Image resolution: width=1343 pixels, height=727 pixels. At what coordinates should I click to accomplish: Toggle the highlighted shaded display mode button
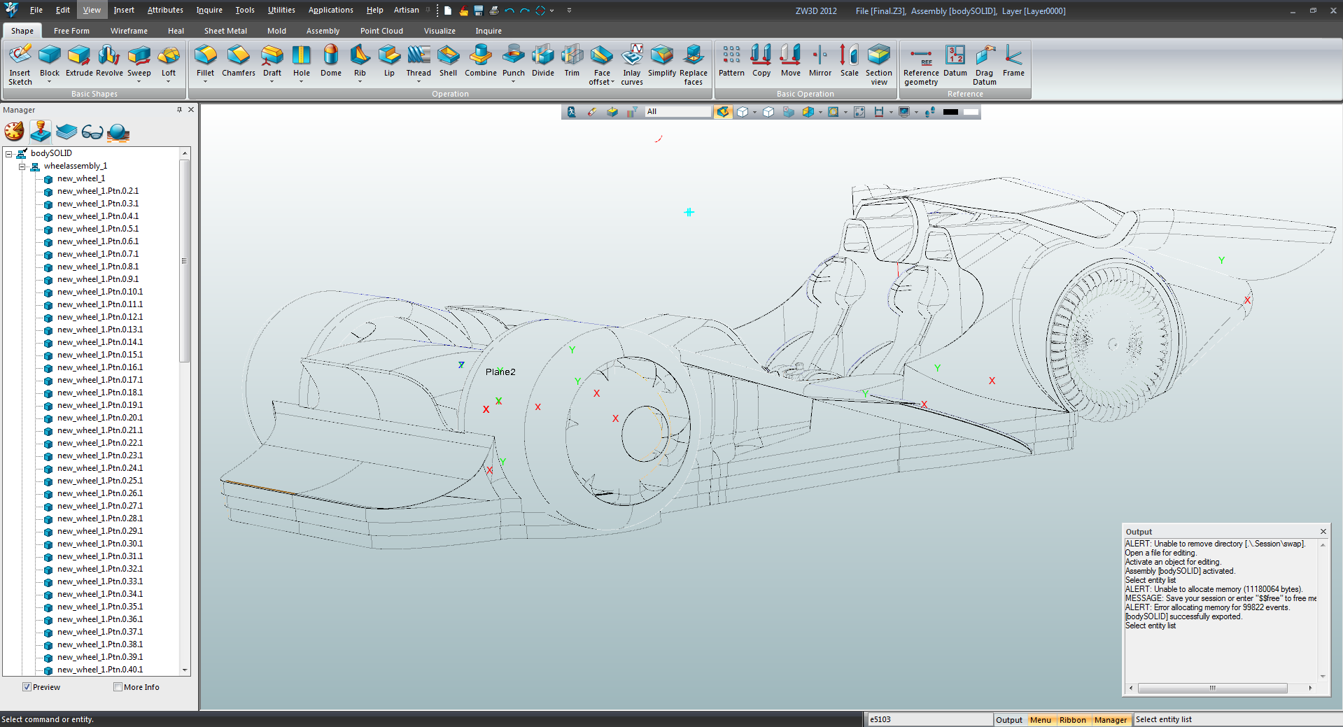point(723,112)
